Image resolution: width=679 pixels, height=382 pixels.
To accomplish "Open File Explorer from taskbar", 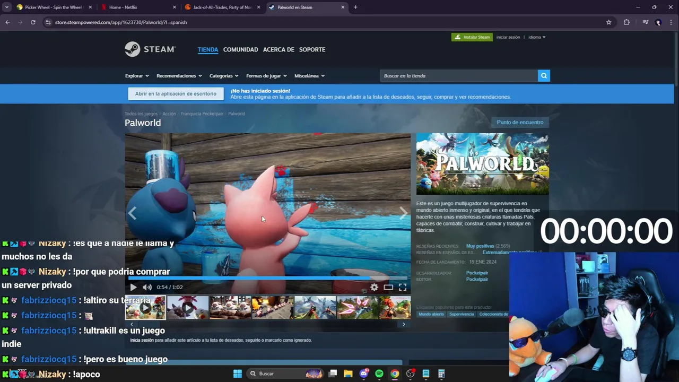I will pyautogui.click(x=348, y=374).
